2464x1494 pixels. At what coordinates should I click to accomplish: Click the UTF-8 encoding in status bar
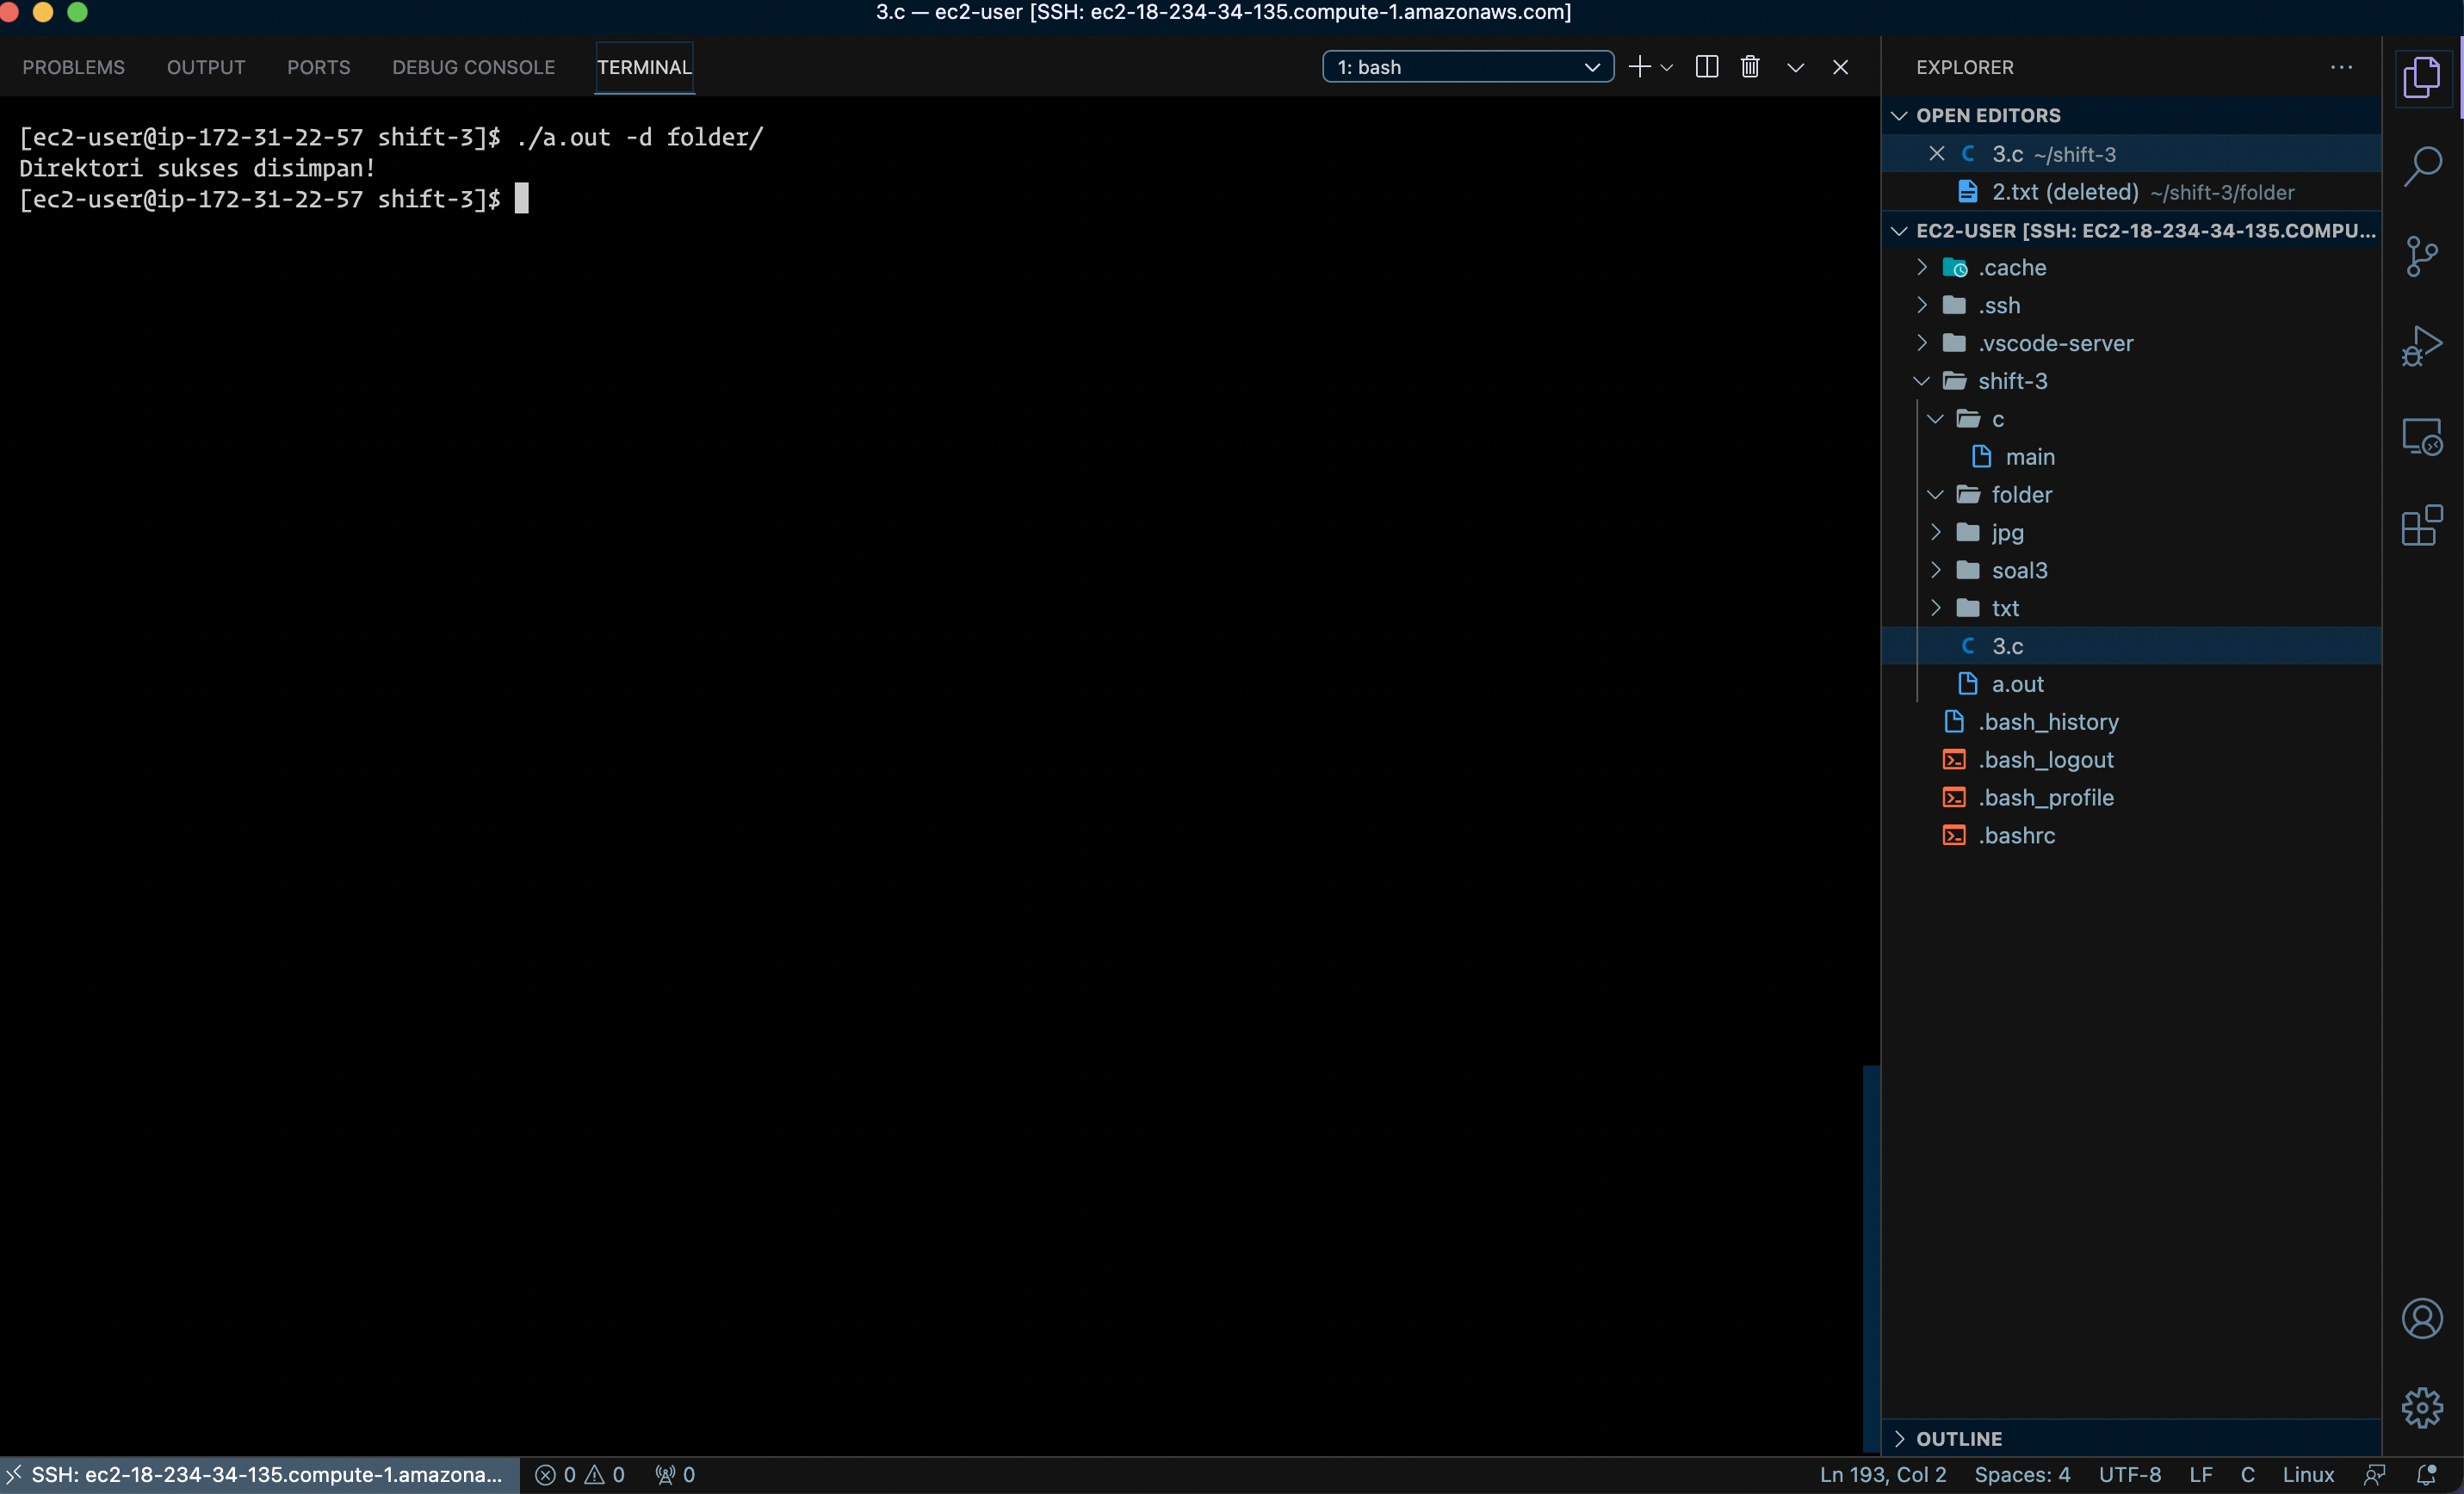(x=2129, y=1474)
